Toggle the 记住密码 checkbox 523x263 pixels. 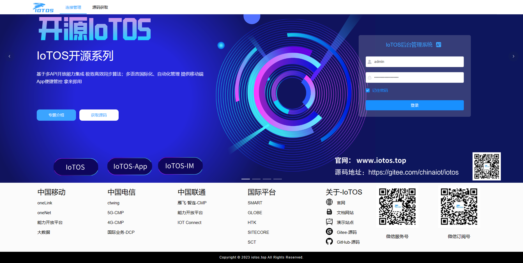[x=368, y=90]
